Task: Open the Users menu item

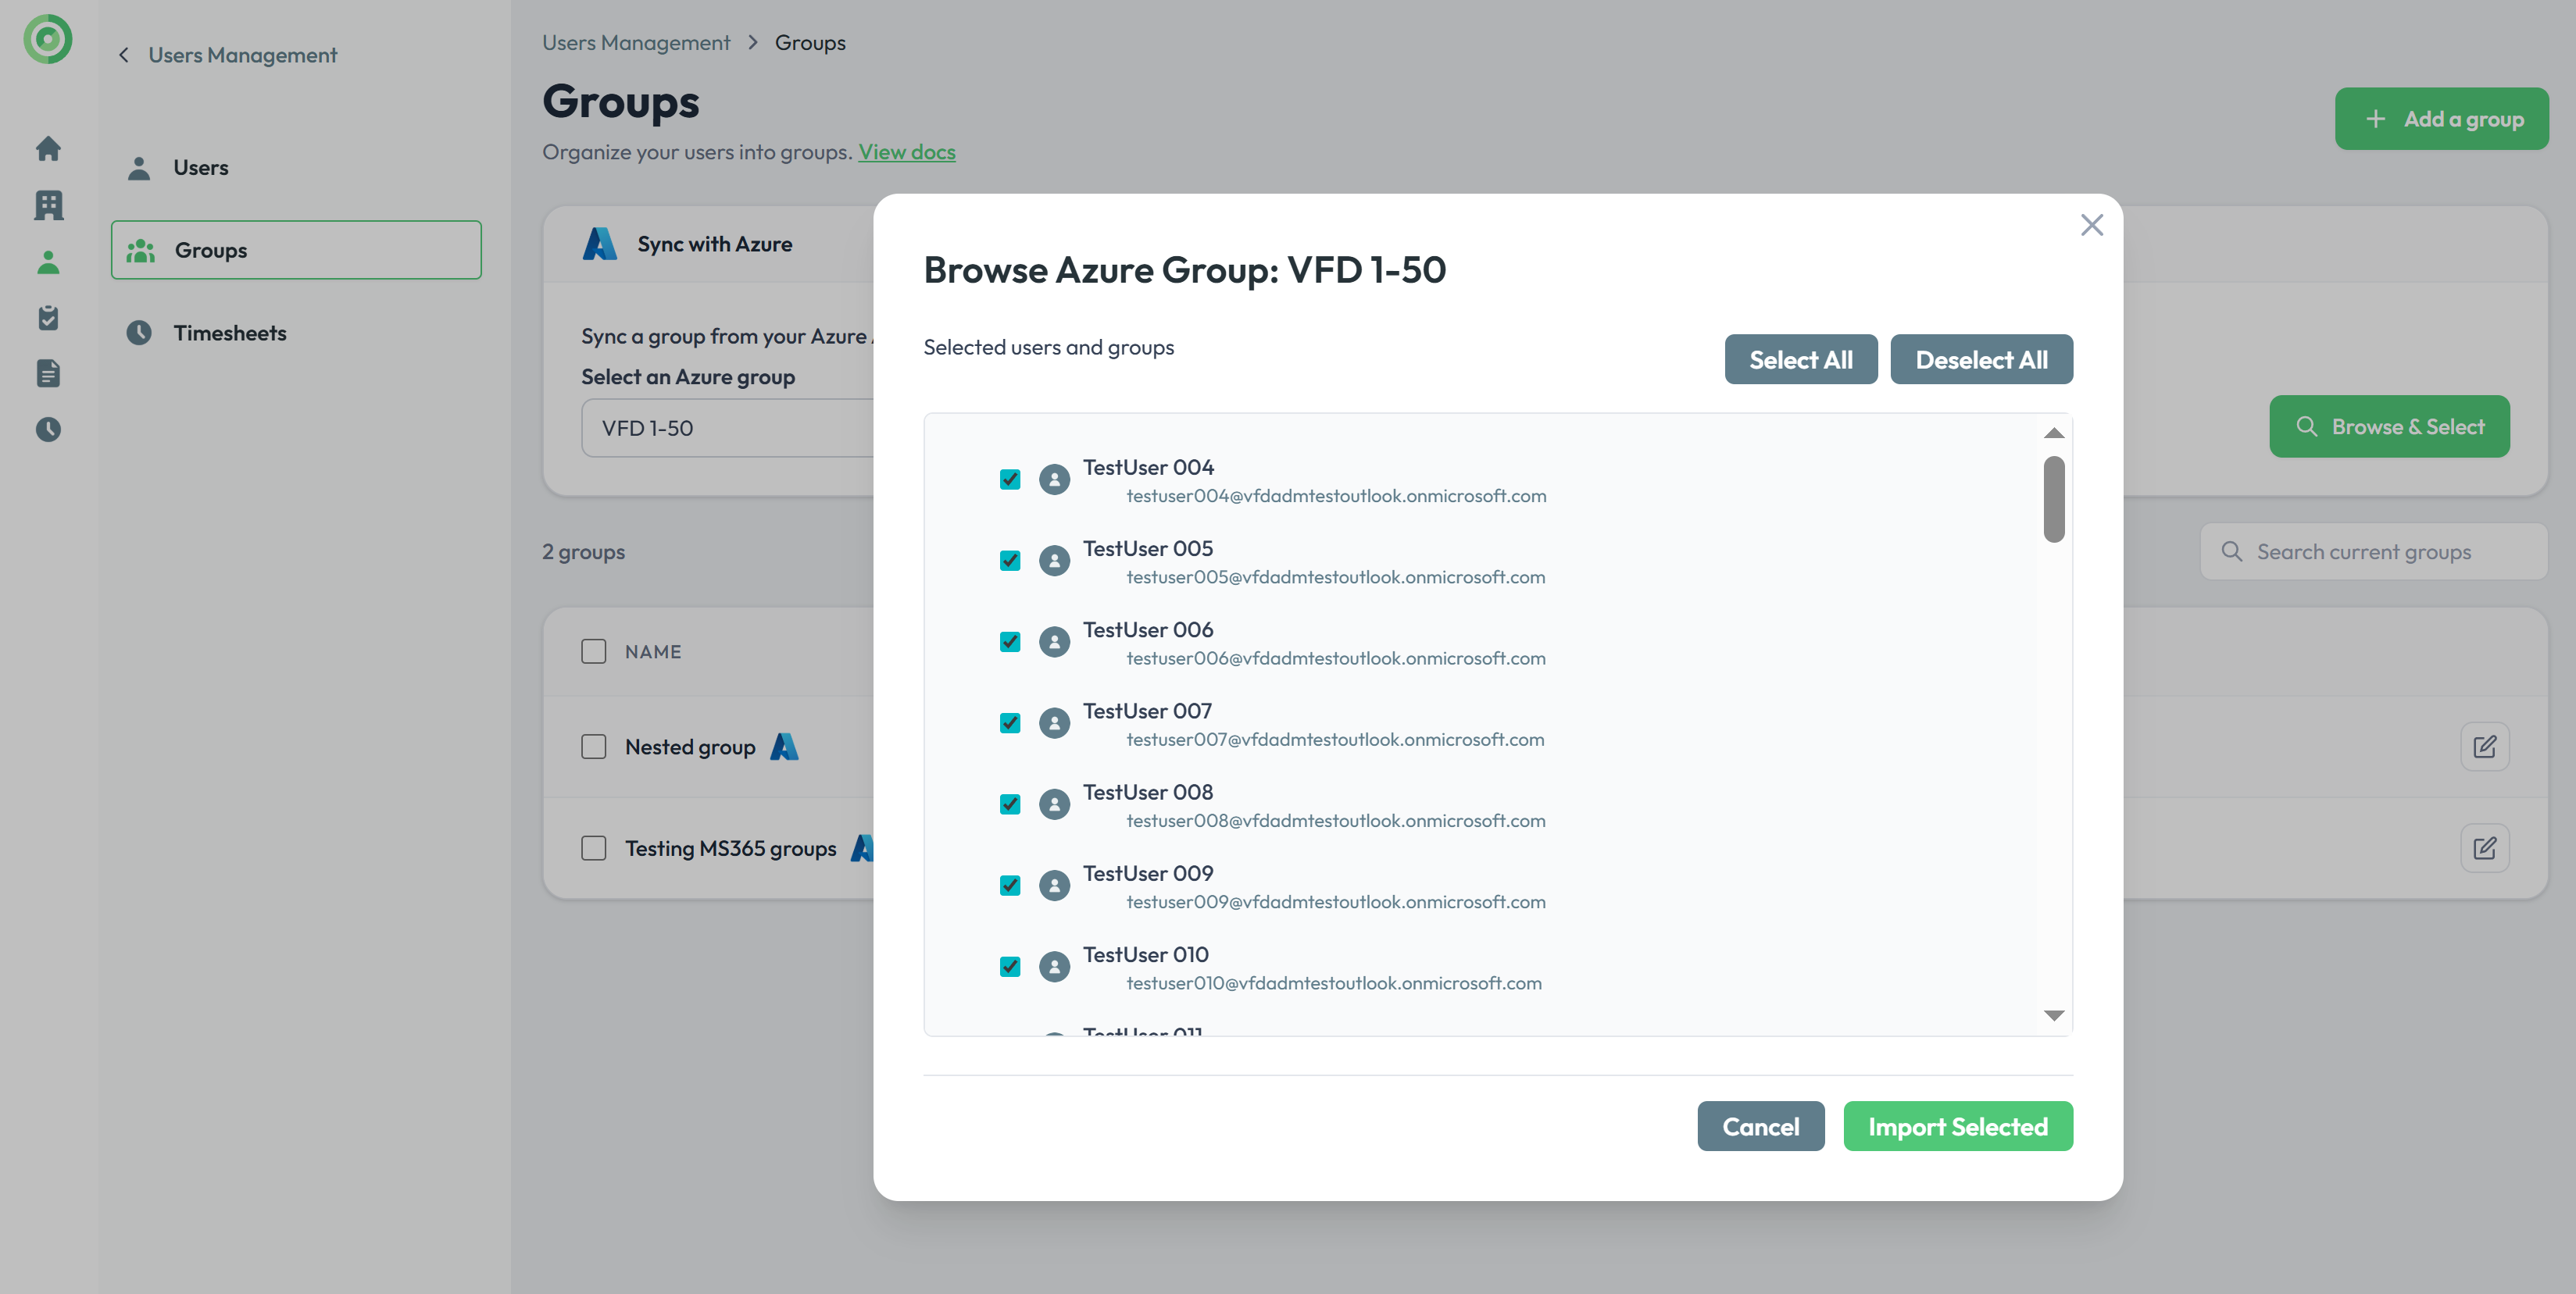Action: click(200, 168)
